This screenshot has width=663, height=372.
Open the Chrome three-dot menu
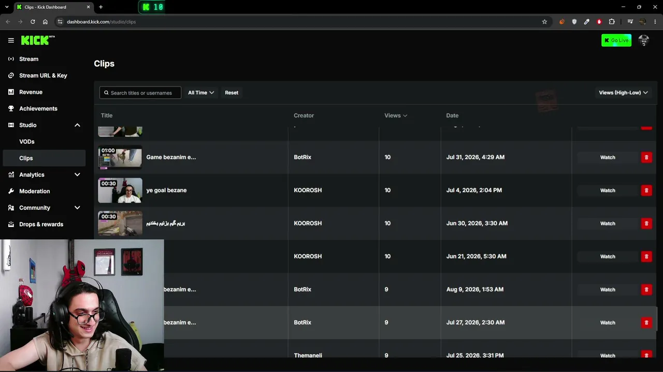click(655, 22)
